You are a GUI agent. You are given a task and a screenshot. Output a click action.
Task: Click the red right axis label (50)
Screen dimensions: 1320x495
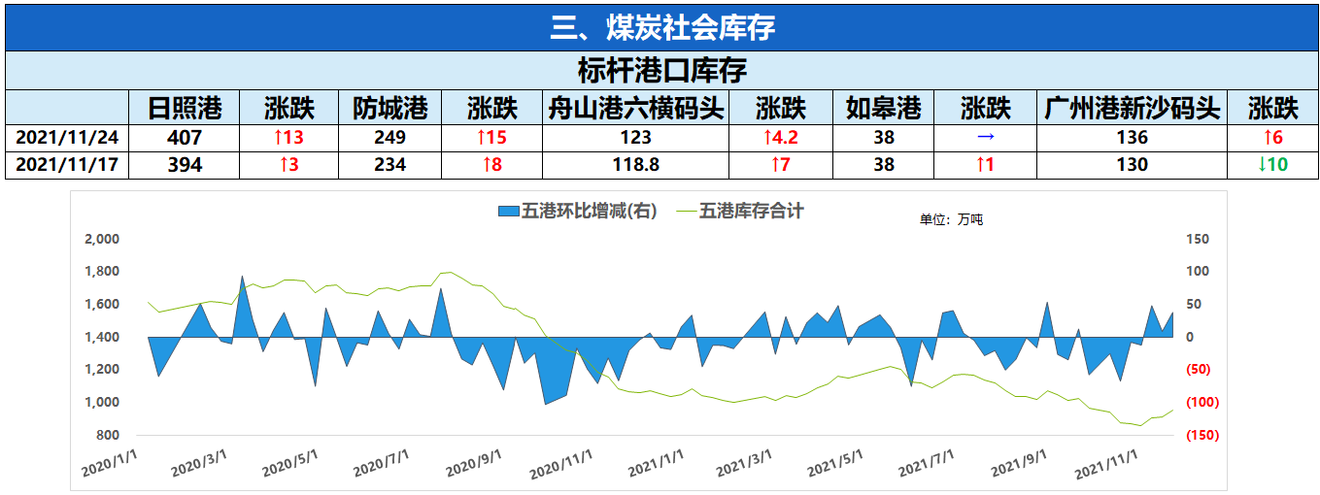(x=1201, y=370)
